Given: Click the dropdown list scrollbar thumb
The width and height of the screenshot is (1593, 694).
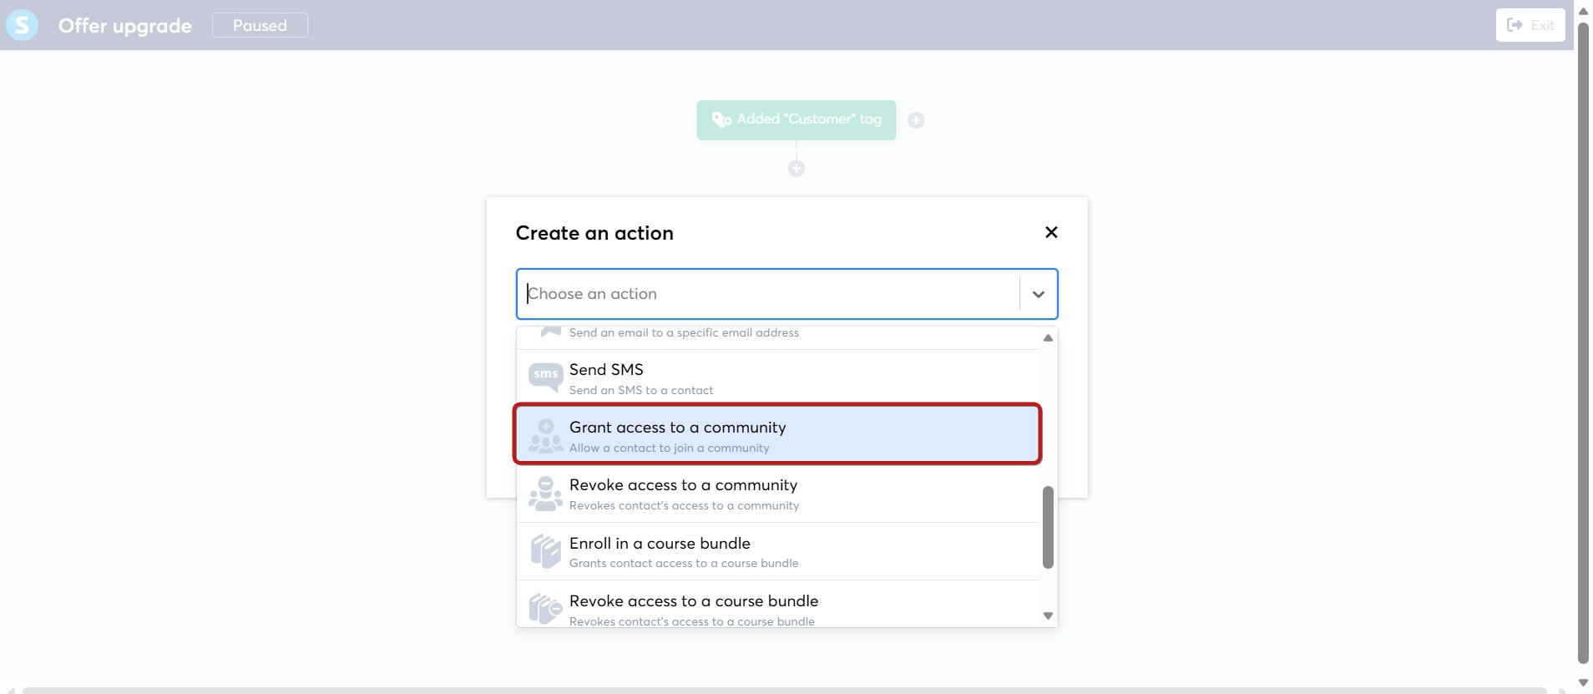Looking at the screenshot, I should [x=1048, y=527].
